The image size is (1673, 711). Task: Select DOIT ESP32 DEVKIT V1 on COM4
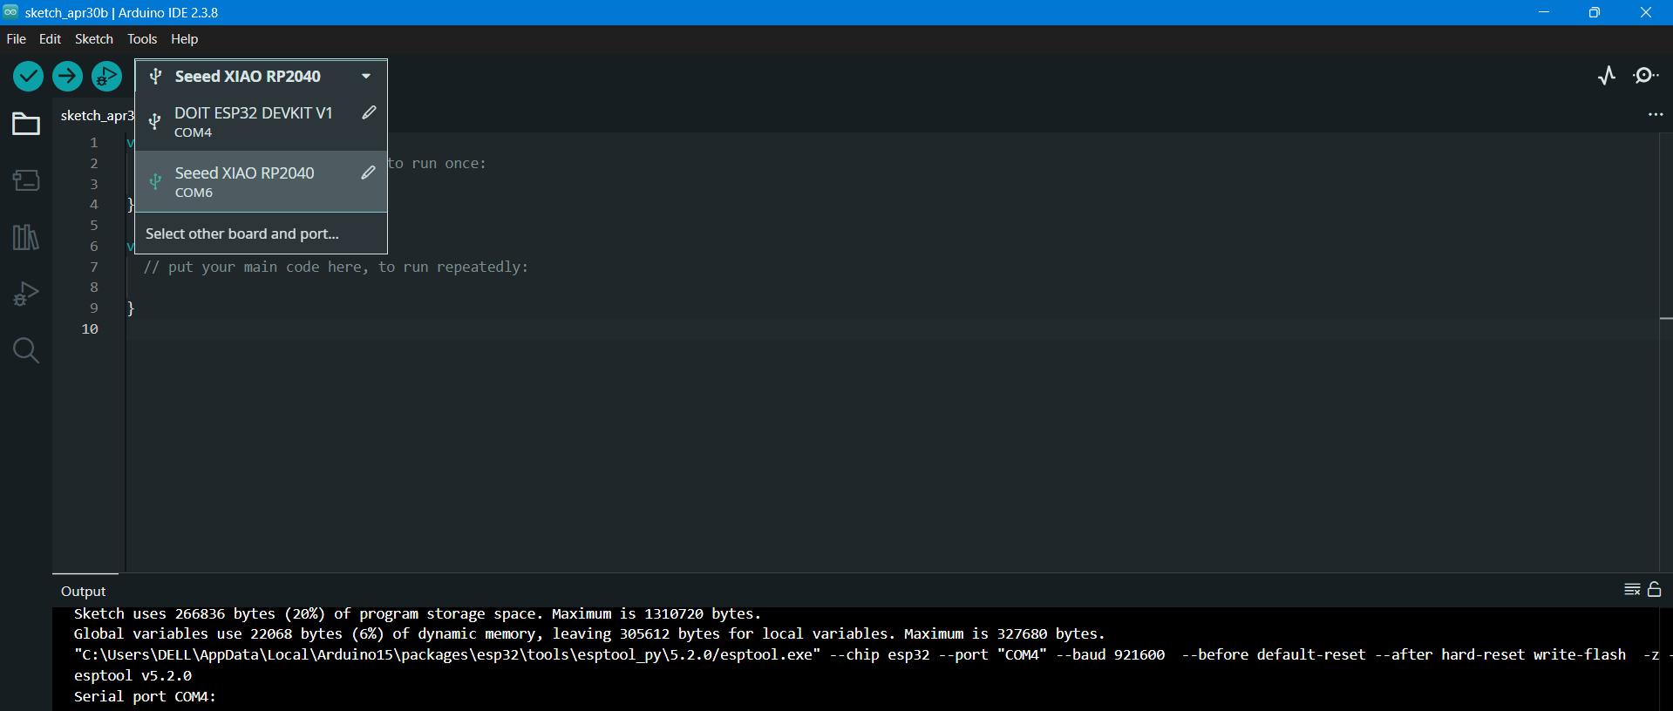(x=261, y=121)
